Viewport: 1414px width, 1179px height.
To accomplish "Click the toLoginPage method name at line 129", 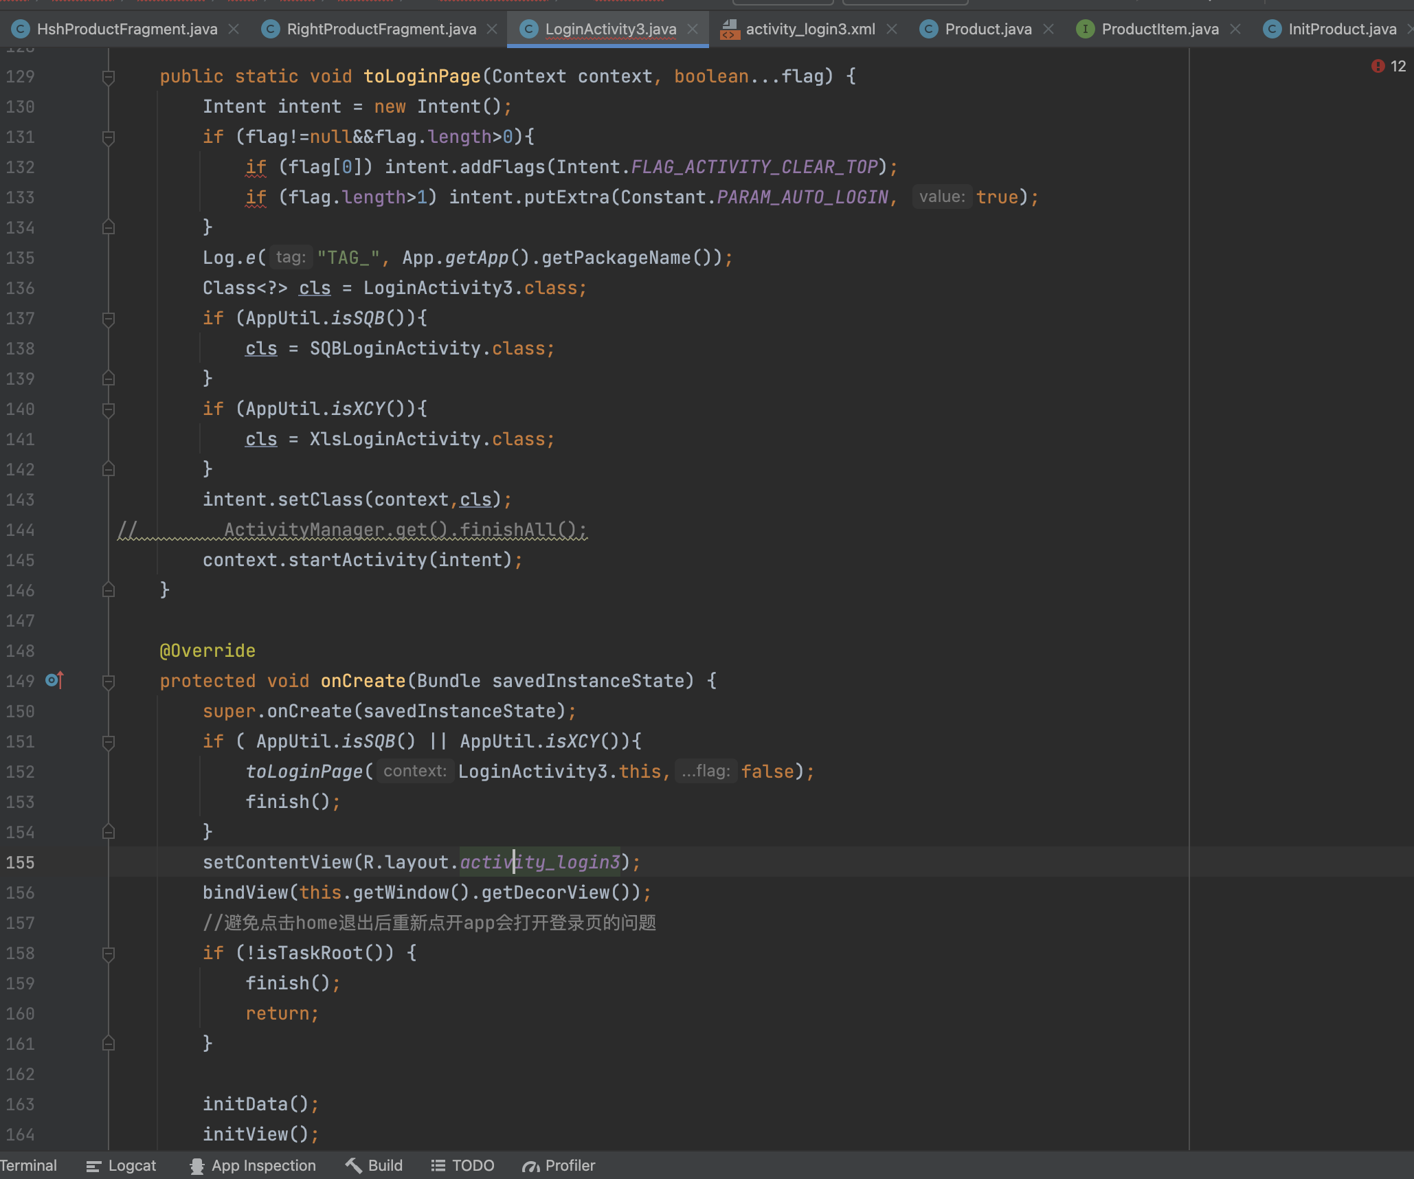I will (x=422, y=76).
